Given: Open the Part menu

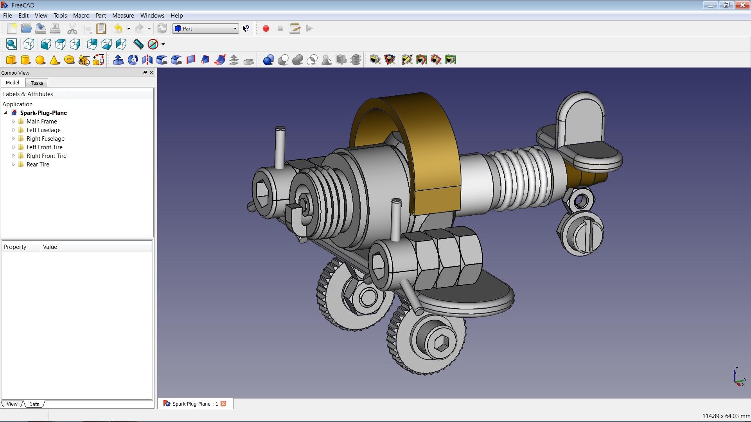Looking at the screenshot, I should coord(101,15).
